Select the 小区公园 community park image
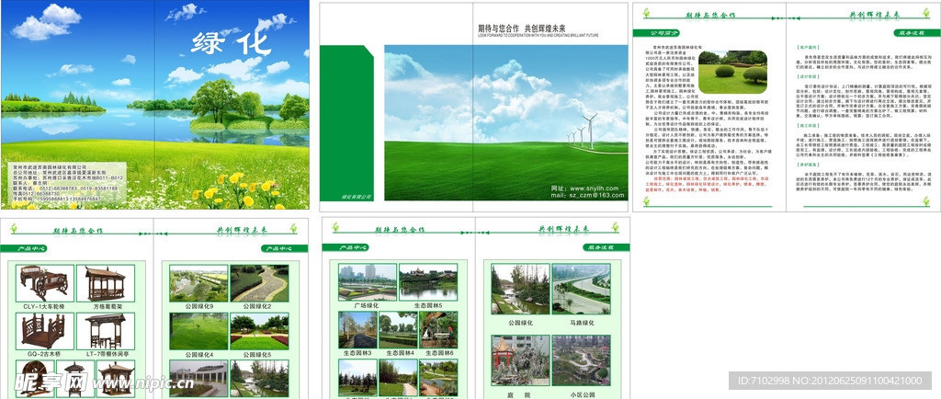Image resolution: width=941 pixels, height=399 pixels. click(x=582, y=359)
